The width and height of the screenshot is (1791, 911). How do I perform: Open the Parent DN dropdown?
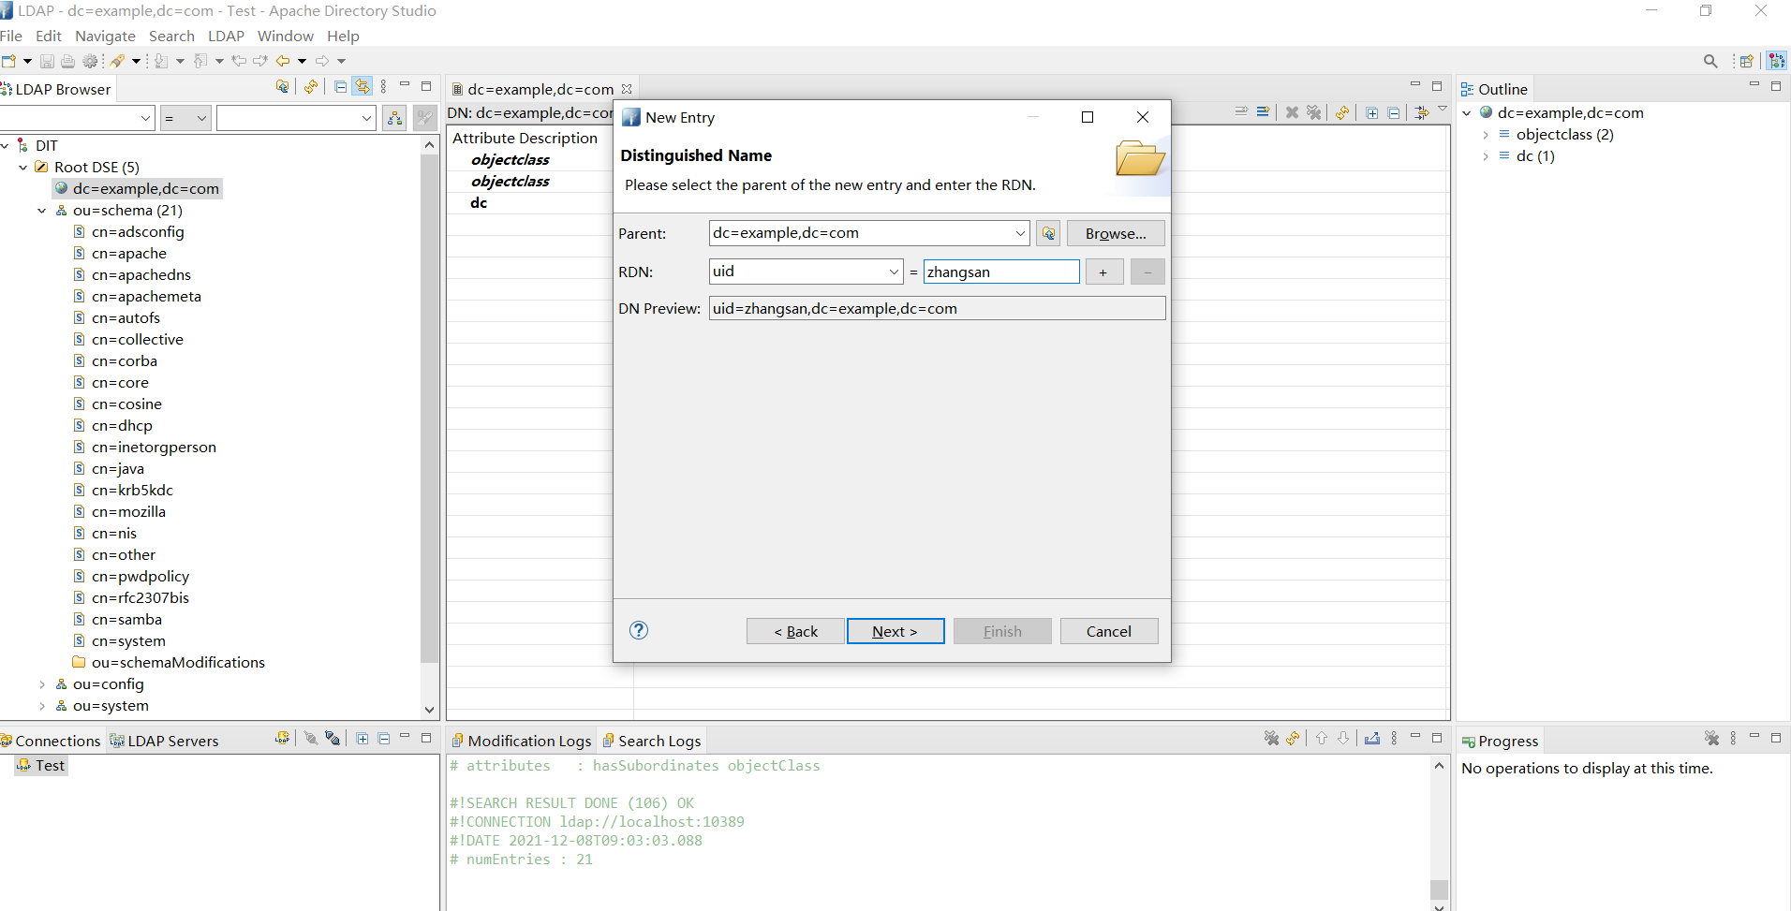coord(1019,233)
